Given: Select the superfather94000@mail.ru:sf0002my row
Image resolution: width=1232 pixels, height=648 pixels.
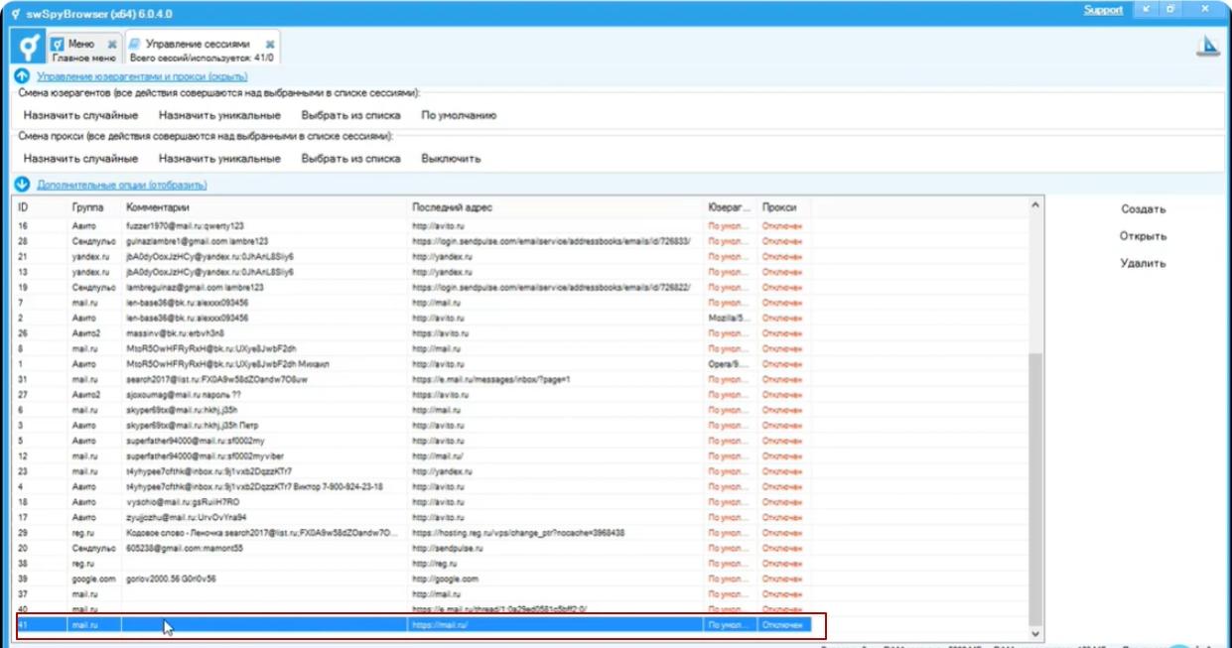Looking at the screenshot, I should tap(414, 441).
